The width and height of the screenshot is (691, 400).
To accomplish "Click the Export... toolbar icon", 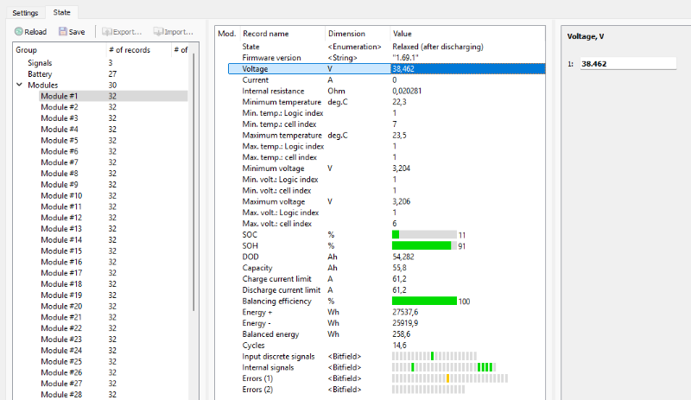I will pyautogui.click(x=106, y=31).
